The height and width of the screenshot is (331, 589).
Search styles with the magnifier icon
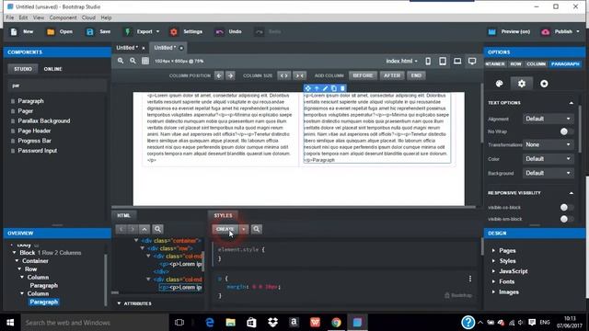pos(257,229)
